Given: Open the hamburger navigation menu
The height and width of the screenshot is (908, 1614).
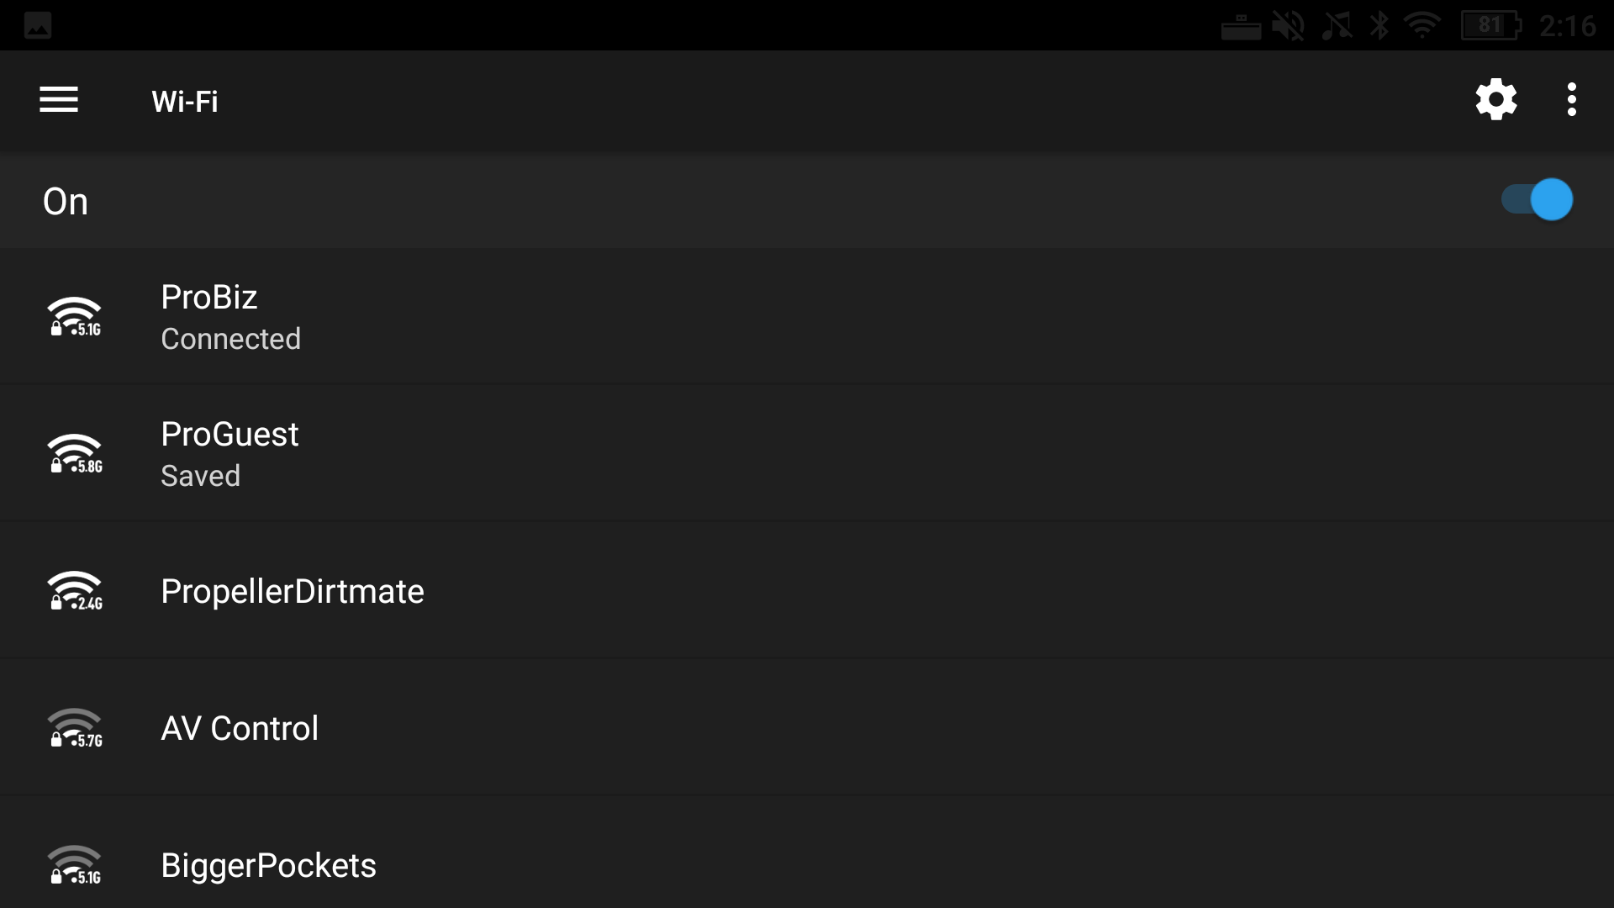Looking at the screenshot, I should pyautogui.click(x=59, y=100).
